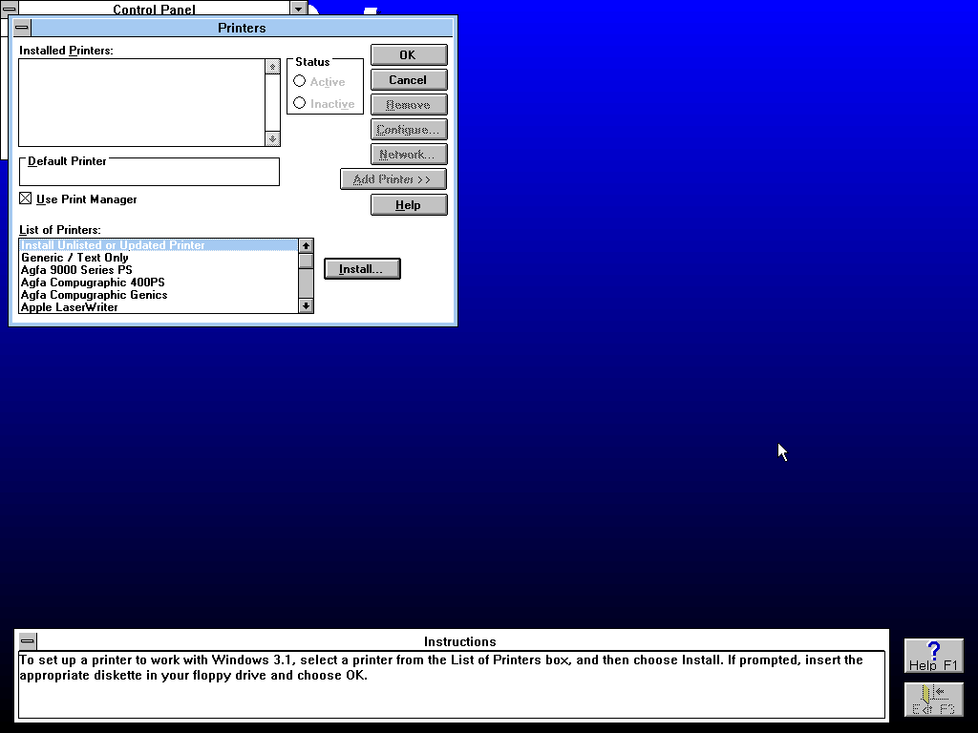Click the List of Printers scroll-down arrow
The width and height of the screenshot is (978, 733).
click(306, 305)
